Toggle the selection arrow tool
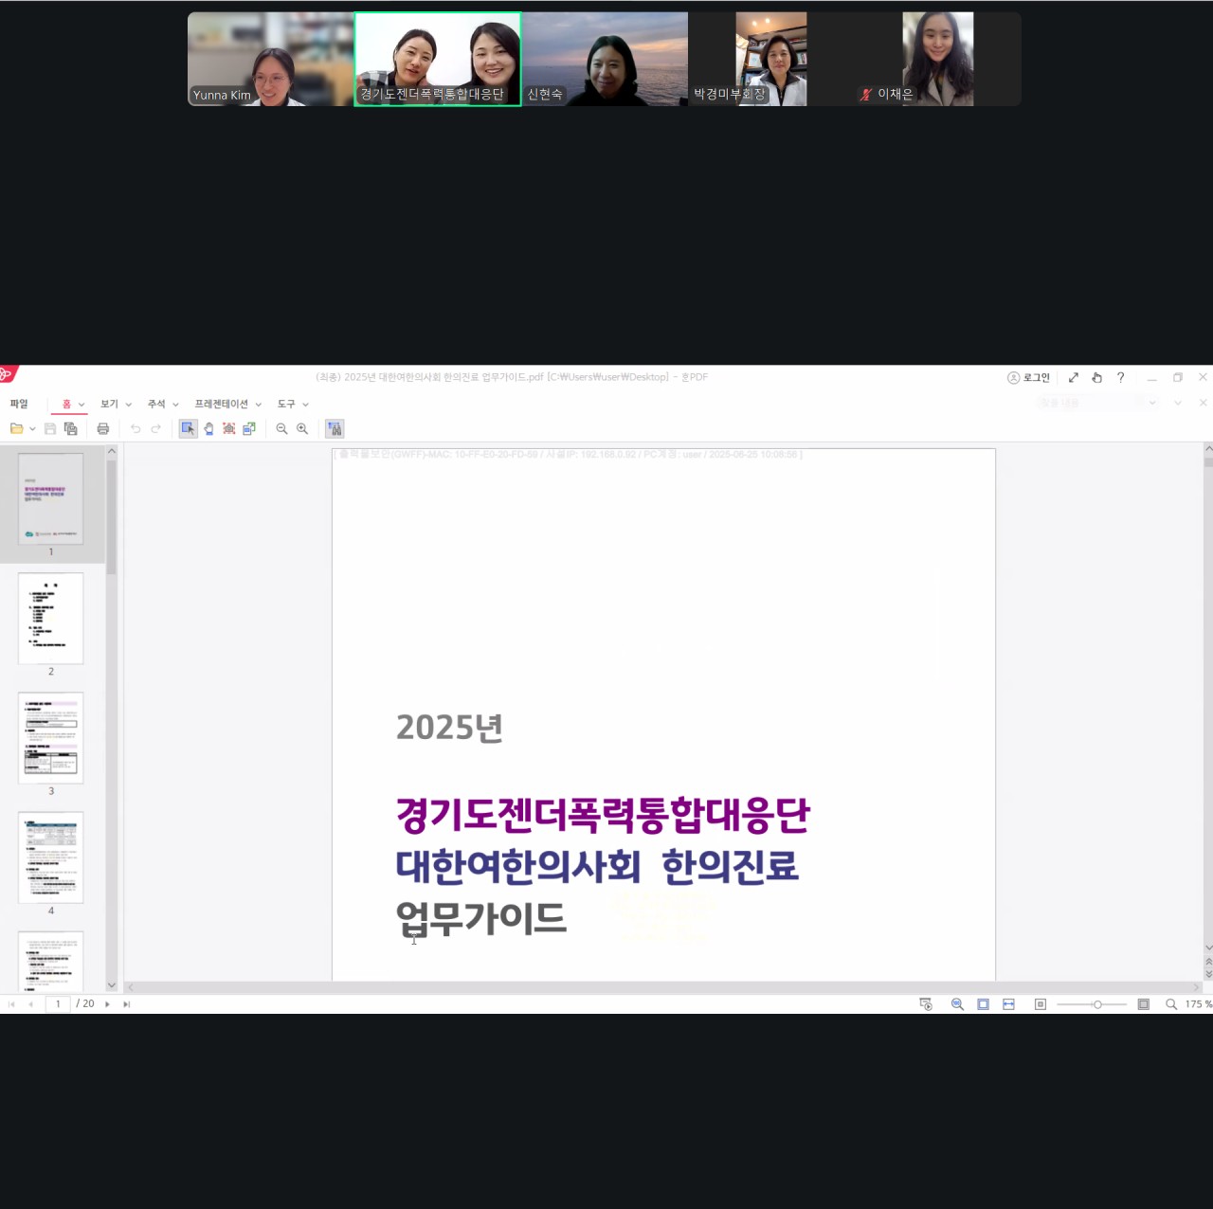 click(x=188, y=429)
